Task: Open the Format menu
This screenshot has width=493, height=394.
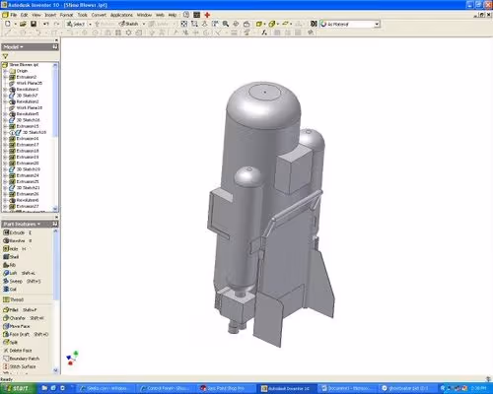Action: 66,15
